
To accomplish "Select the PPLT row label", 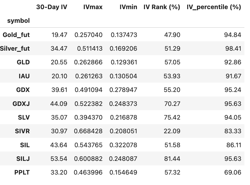I will click(x=22, y=172).
